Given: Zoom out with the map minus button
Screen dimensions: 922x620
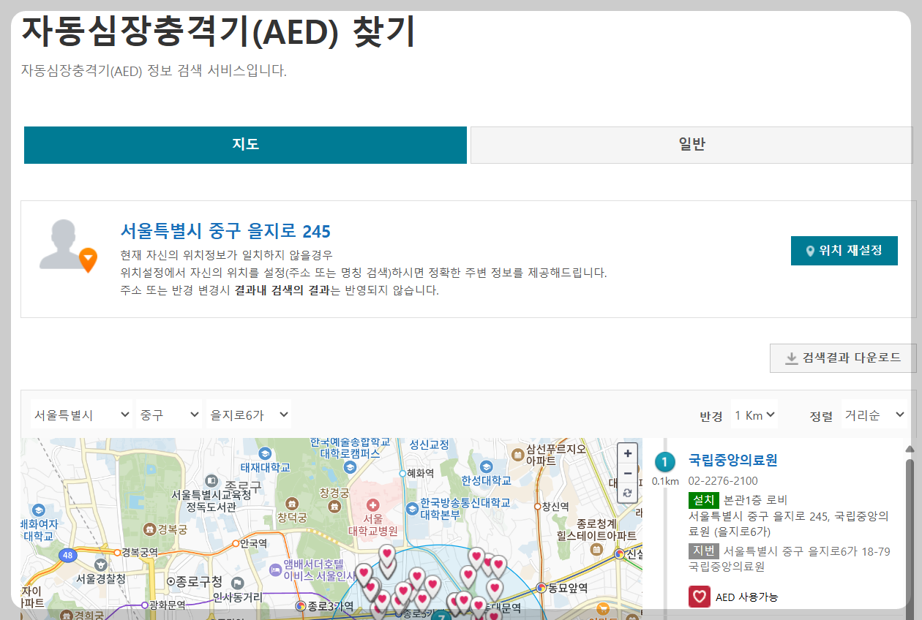Looking at the screenshot, I should pos(627,473).
